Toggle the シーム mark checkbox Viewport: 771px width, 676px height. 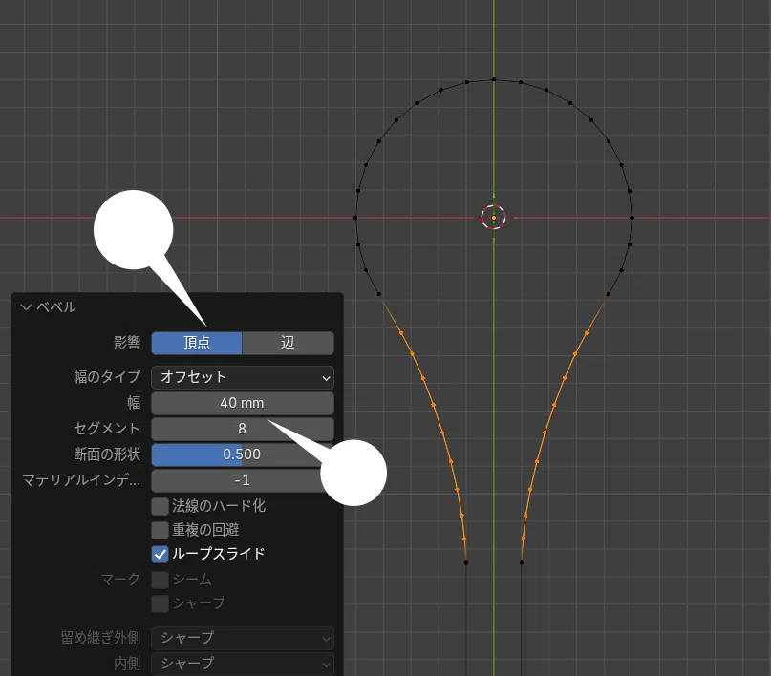tap(160, 580)
